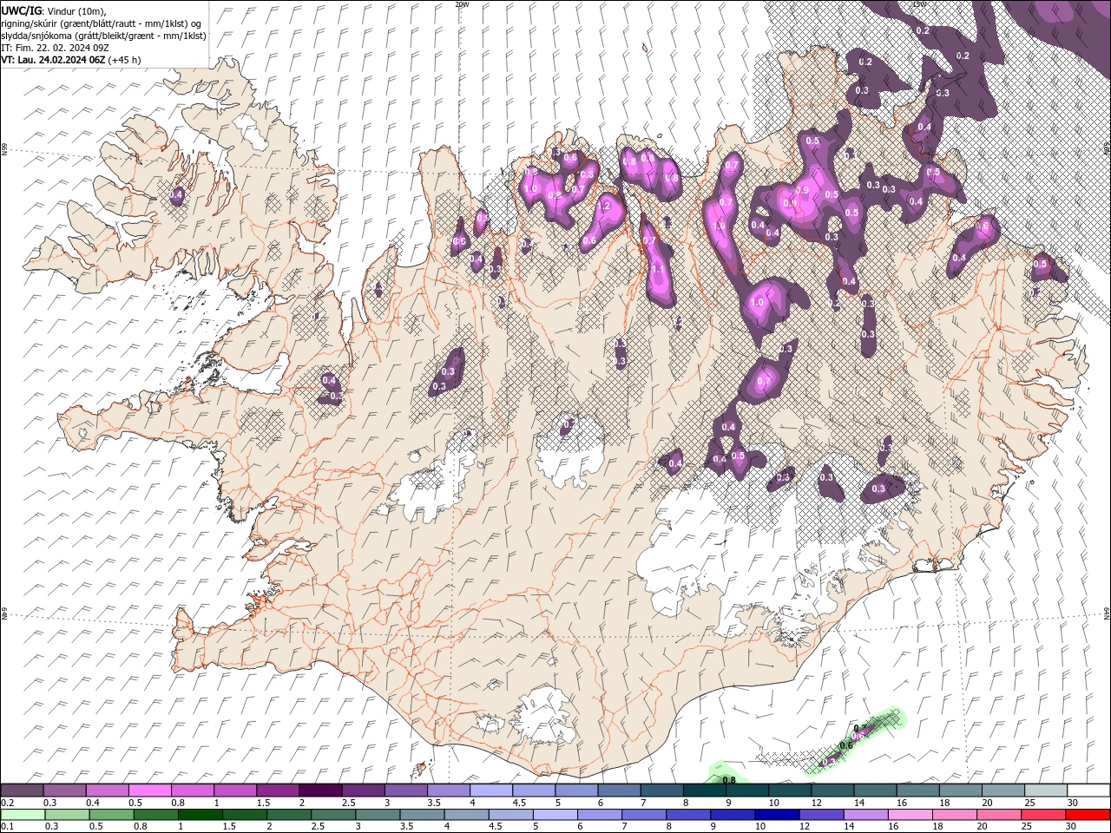Select the rain legend swatch between 0.3 and 0.5
Screen dimensions: 1111x833
point(68,815)
